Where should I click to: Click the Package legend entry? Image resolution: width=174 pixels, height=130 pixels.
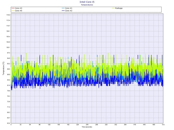click(x=117, y=8)
